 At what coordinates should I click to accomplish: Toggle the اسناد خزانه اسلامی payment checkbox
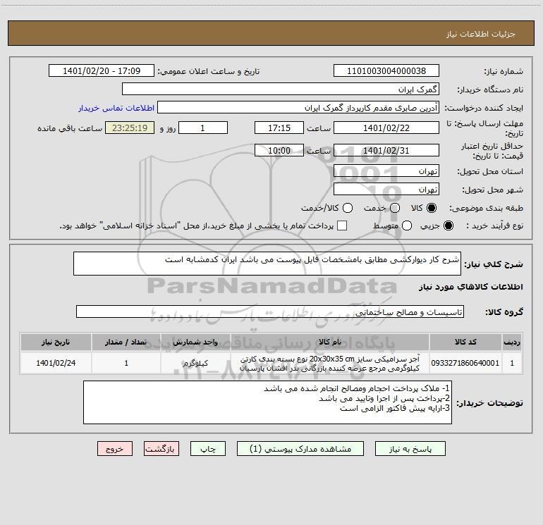(342, 226)
